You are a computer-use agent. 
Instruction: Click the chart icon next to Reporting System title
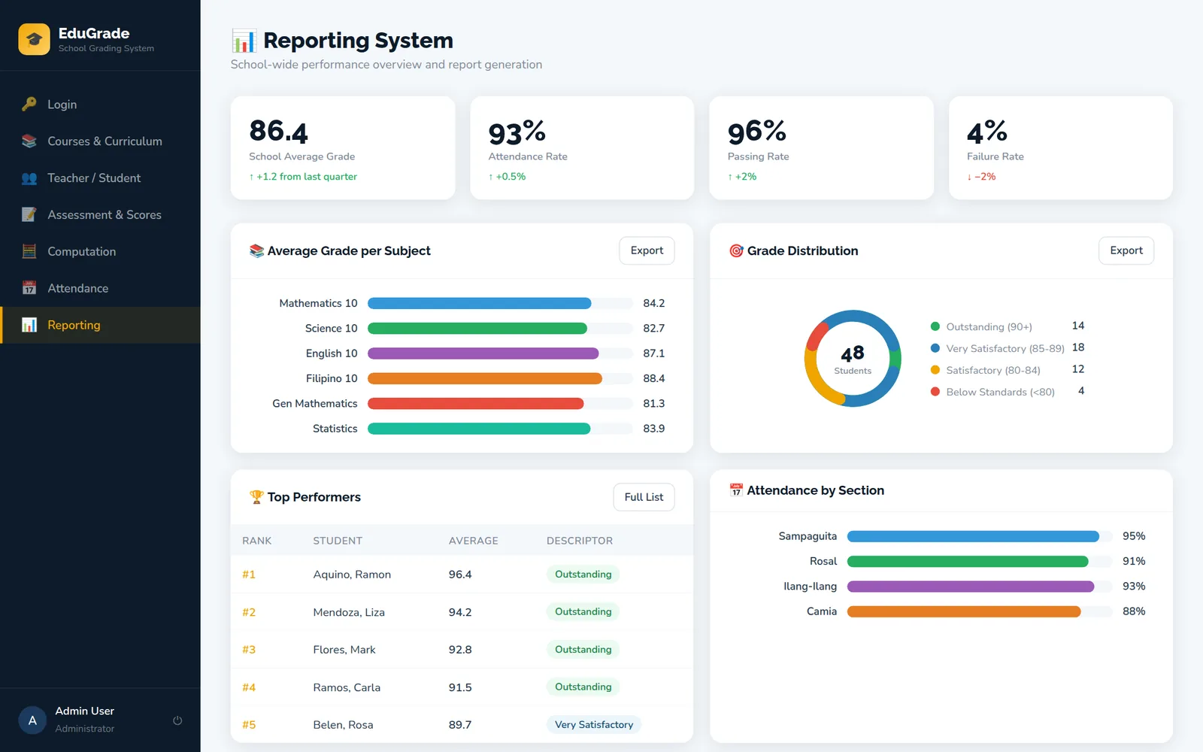[x=244, y=41]
